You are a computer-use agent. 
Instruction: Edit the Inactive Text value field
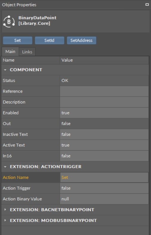click(x=104, y=135)
